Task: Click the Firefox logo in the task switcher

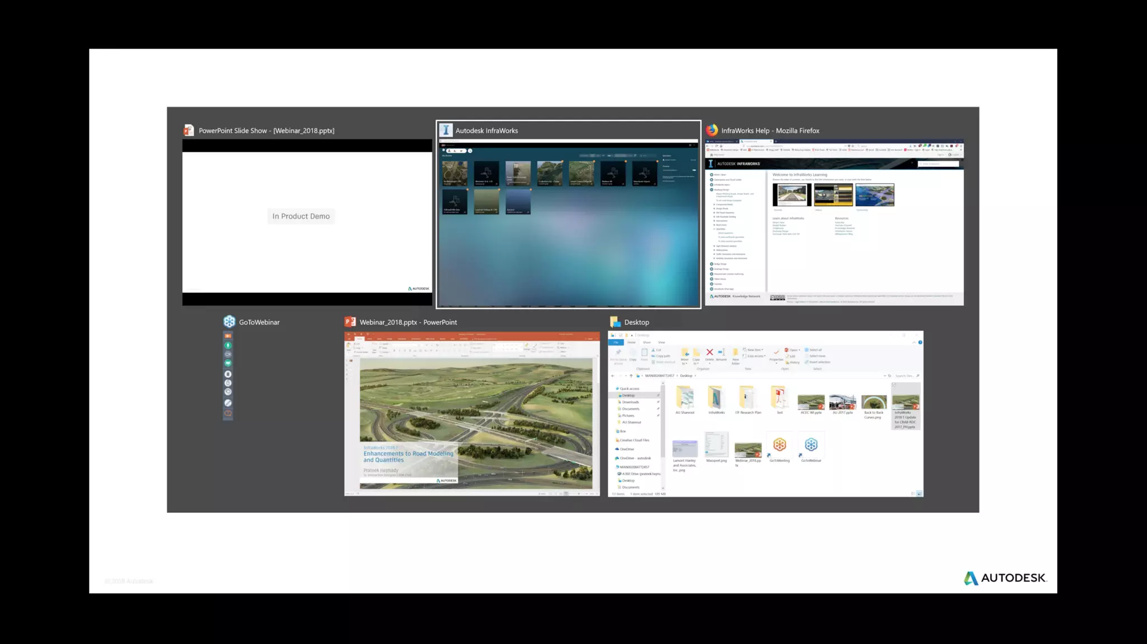Action: click(x=712, y=130)
